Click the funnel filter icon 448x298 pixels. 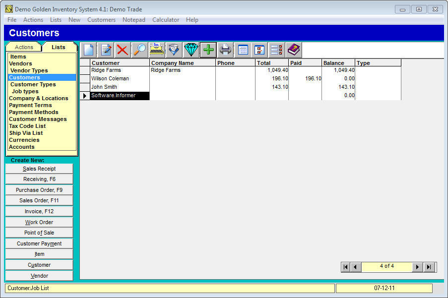tap(174, 50)
